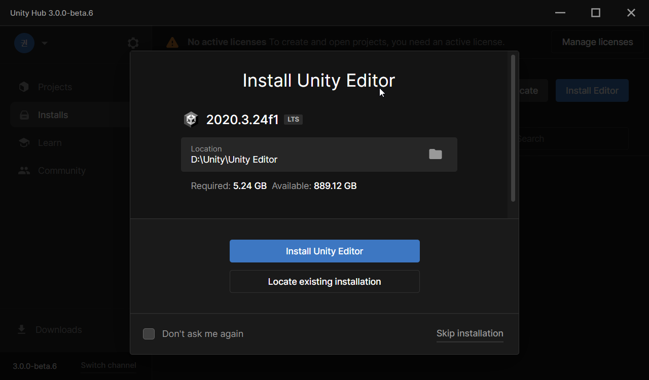Image resolution: width=649 pixels, height=380 pixels.
Task: Click the Skip installation link
Action: [470, 333]
